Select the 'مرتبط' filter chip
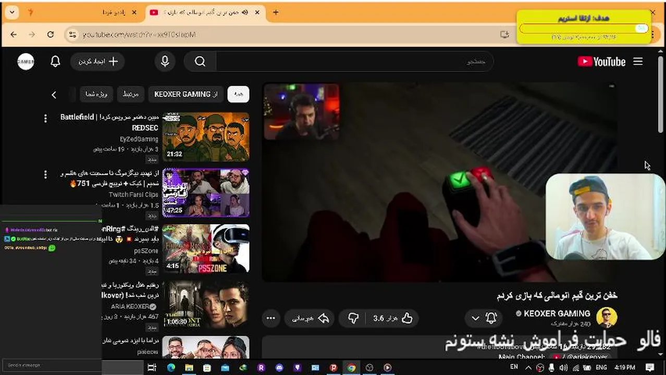Viewport: 666px width, 375px height. tap(130, 94)
